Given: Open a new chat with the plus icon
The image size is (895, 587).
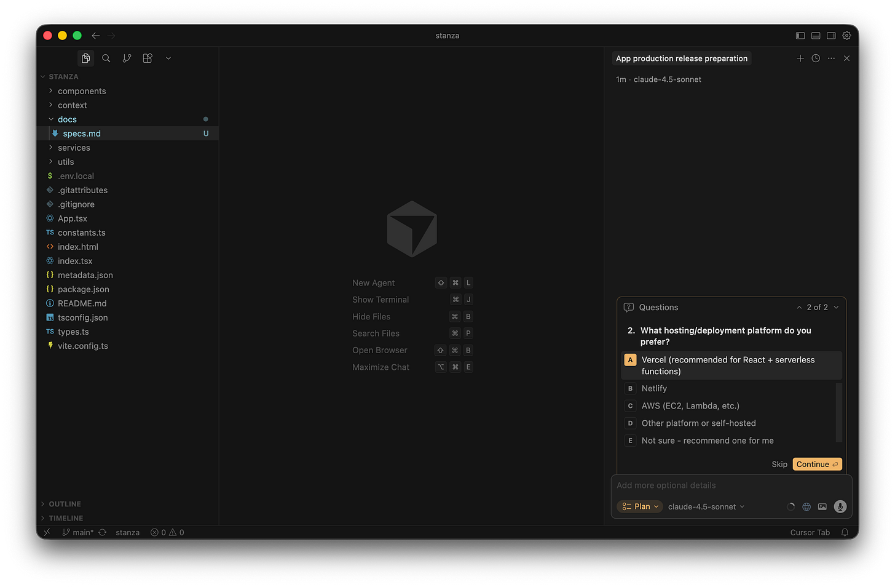Looking at the screenshot, I should tap(800, 58).
